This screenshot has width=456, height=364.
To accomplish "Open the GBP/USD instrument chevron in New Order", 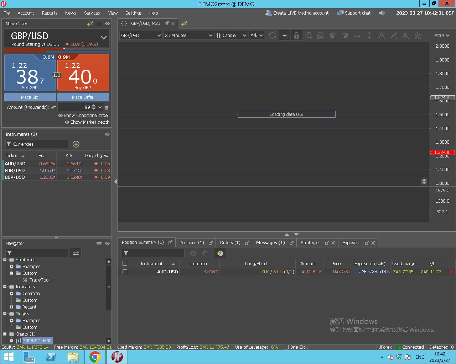I will [x=104, y=38].
